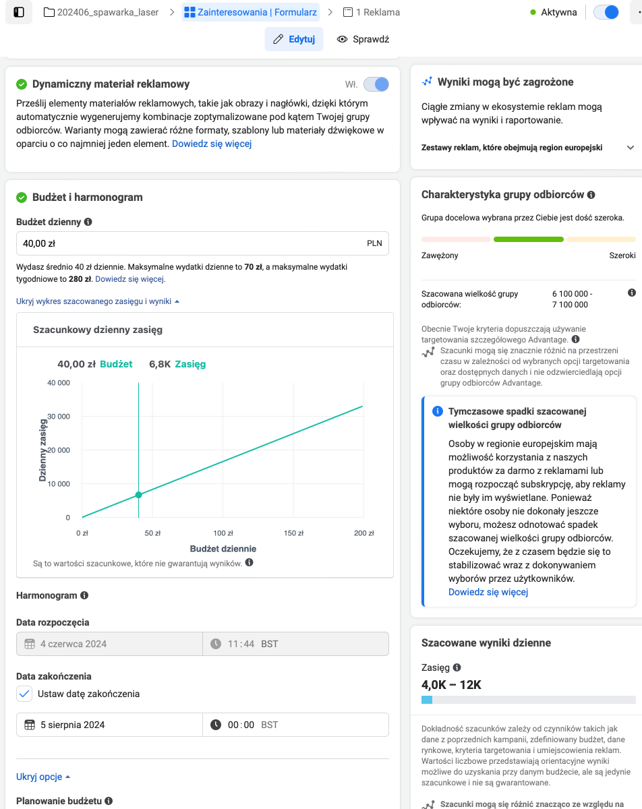Screen dimensions: 642x809
Task: Click clock icon in end time field
Action: click(x=216, y=725)
